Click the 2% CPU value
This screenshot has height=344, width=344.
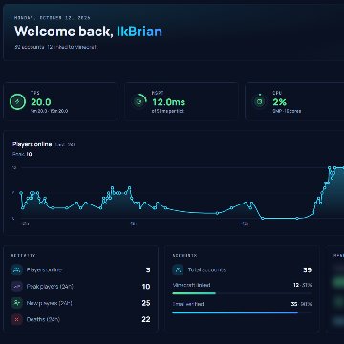(x=280, y=102)
